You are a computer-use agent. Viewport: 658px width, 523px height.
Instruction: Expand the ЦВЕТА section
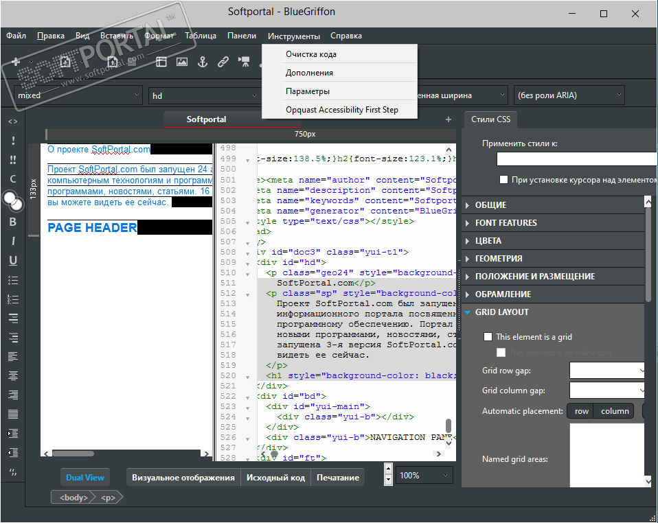coord(553,241)
